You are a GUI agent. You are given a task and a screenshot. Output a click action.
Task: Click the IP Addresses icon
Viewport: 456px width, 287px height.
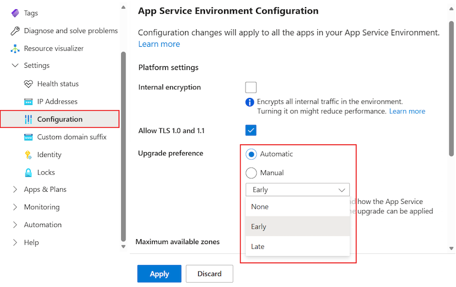pos(28,102)
